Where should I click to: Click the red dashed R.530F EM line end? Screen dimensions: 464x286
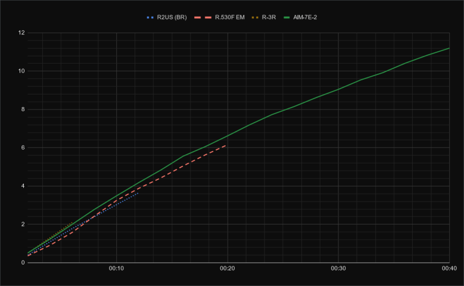coord(226,145)
